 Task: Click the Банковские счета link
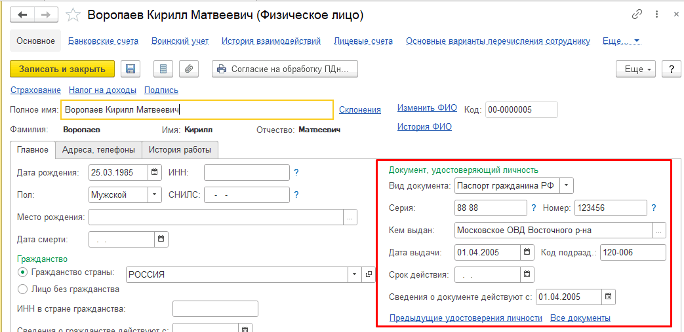coord(103,41)
